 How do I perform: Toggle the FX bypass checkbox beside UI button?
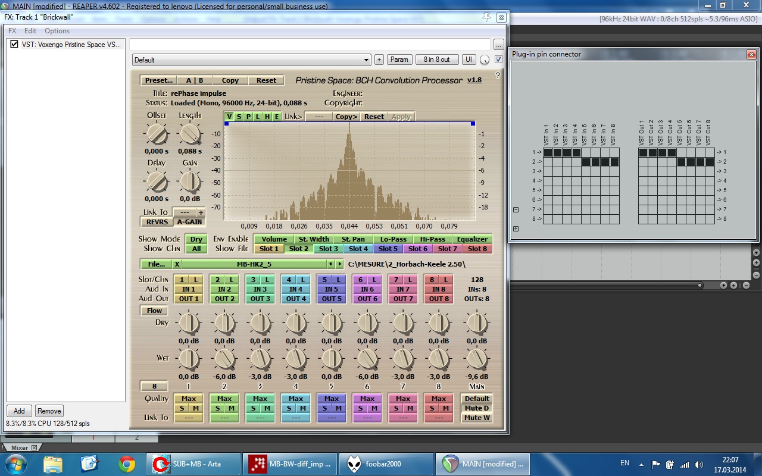point(498,59)
